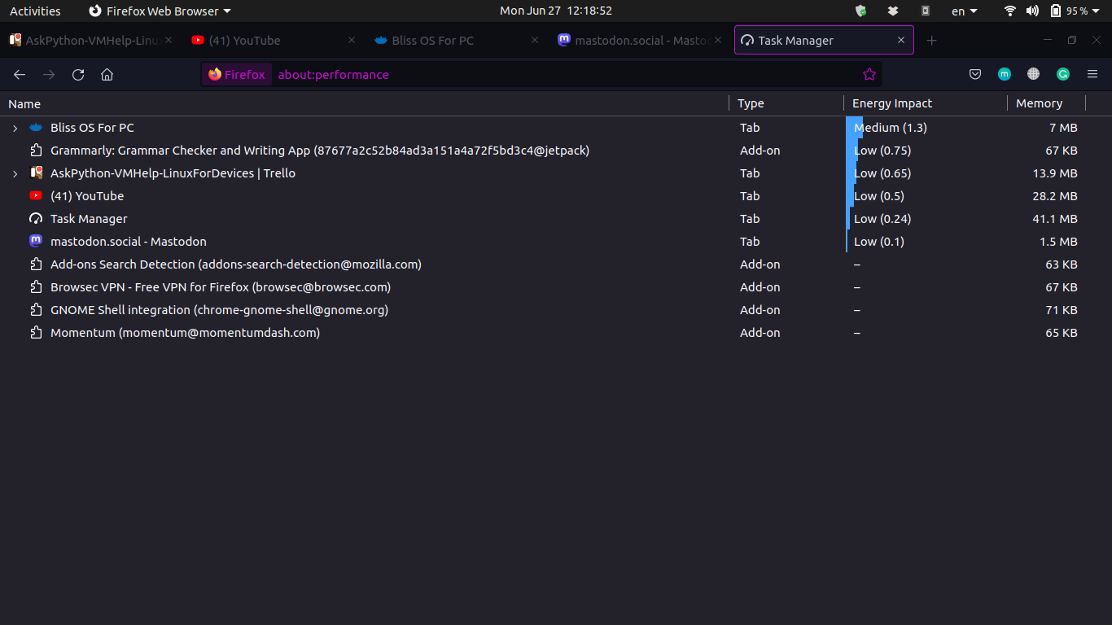Open the Firefox hamburger application menu
Viewport: 1112px width, 625px height.
coord(1092,75)
